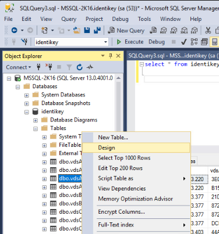Expand the Database Snapshots folder
This screenshot has height=234, width=219.
coord(27,103)
